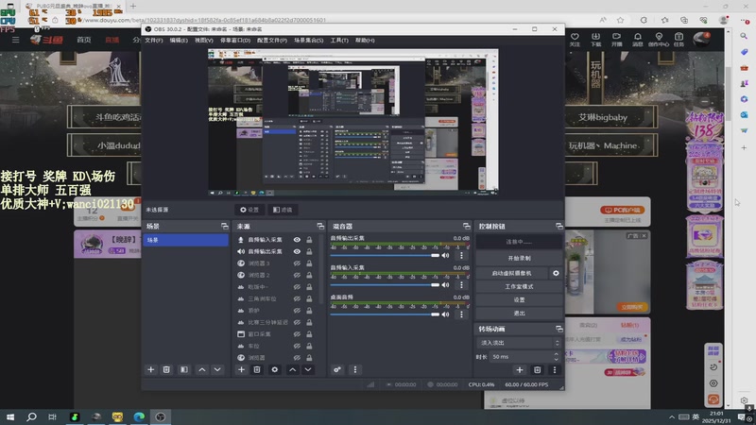
Task: Unlock the 音频输入采集 source
Action: 309,240
